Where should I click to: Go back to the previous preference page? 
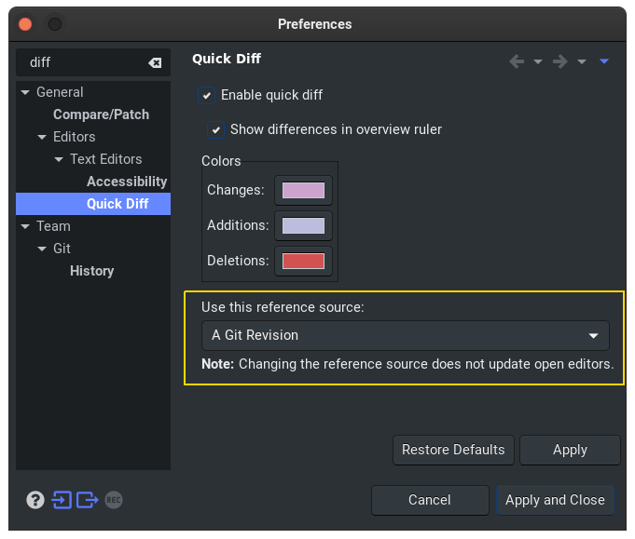(517, 61)
